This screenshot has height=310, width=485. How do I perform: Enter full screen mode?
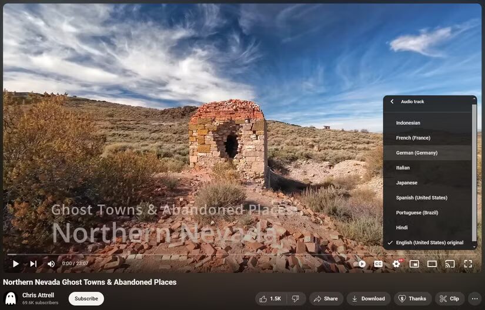[x=468, y=264]
